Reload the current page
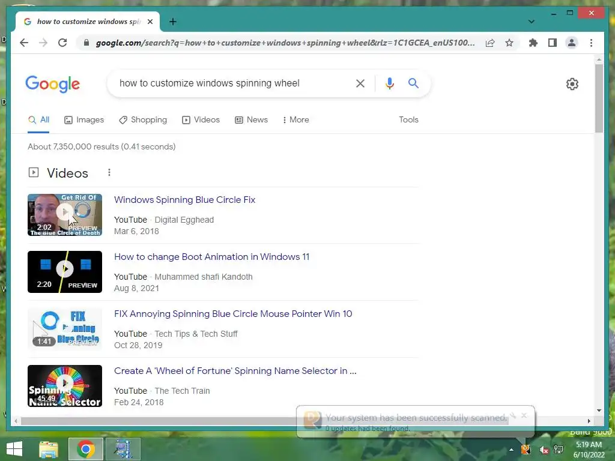The width and height of the screenshot is (615, 461). pos(62,43)
